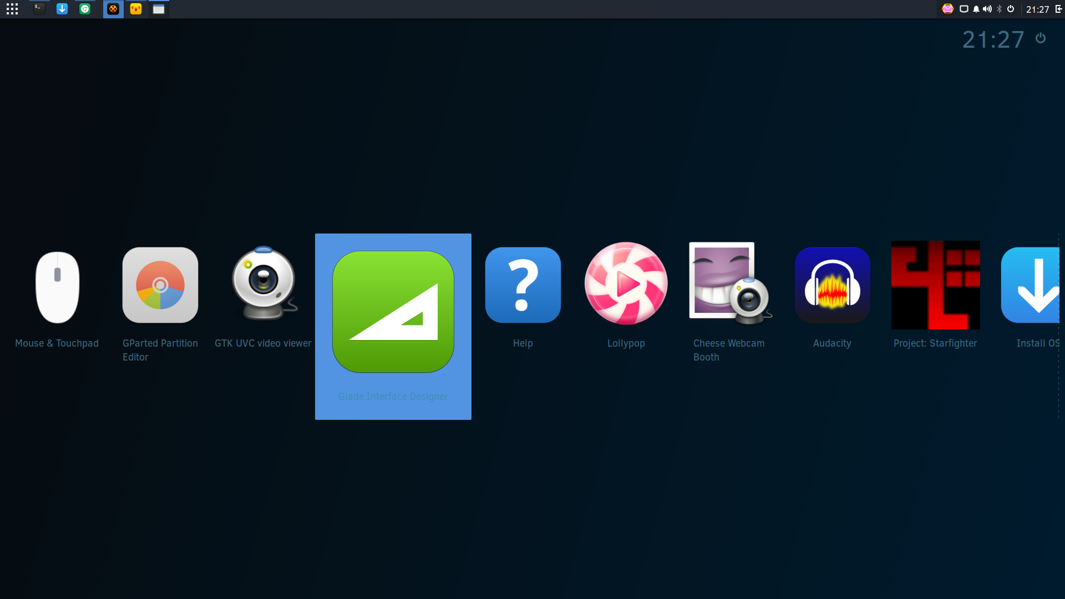Click the "Help" label under the question mark

coord(523,343)
